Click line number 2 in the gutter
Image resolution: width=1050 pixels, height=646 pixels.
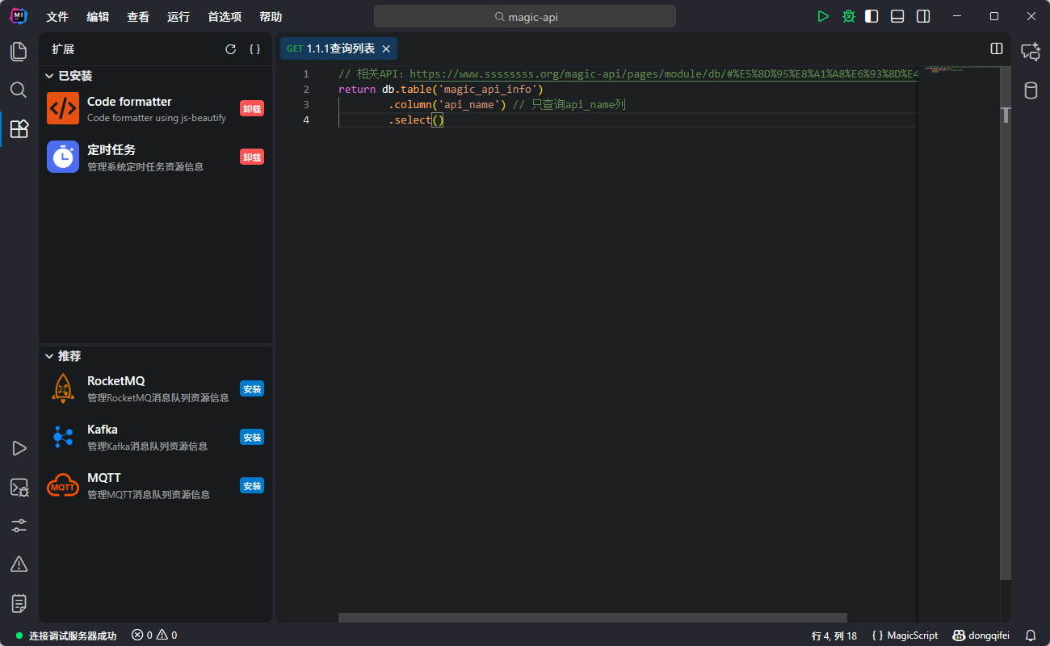tap(306, 89)
